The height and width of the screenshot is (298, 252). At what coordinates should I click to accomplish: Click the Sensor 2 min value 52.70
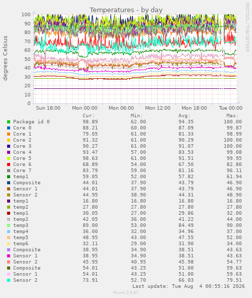[138, 280]
